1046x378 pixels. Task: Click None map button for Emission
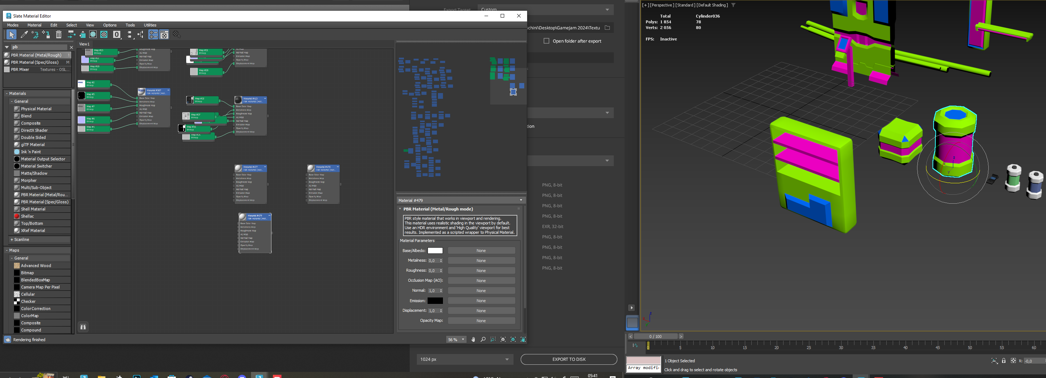(x=481, y=301)
